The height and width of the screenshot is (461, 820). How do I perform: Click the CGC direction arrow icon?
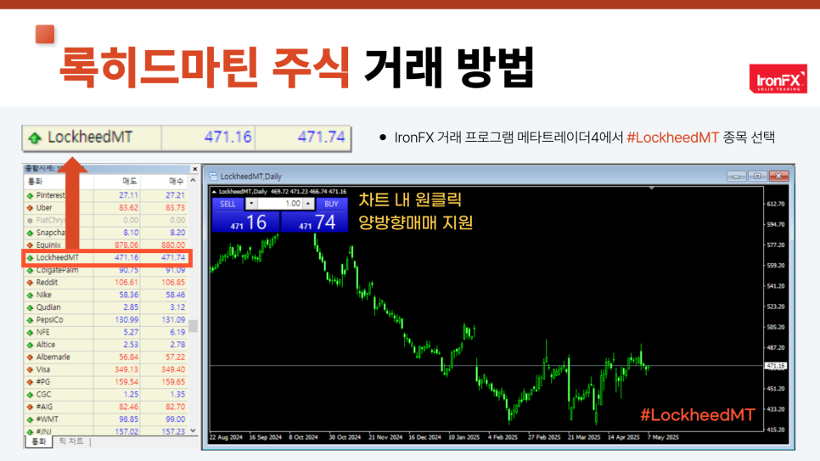click(30, 395)
